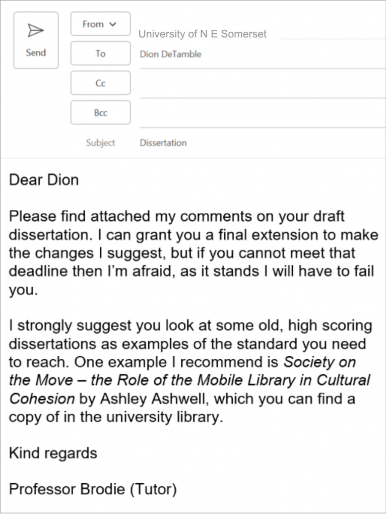
Task: Click the Cc button
Action: 100,83
